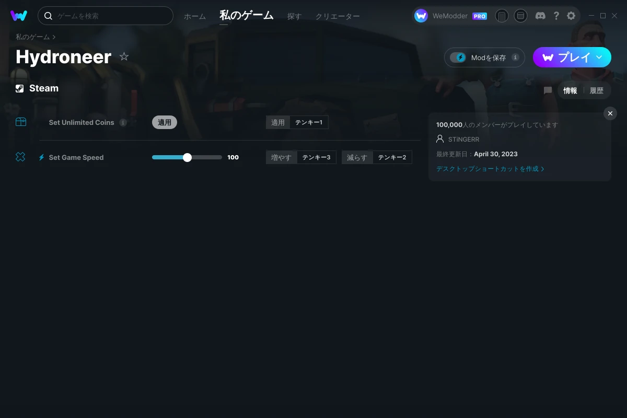Minimize the WeMod window
The width and height of the screenshot is (627, 418).
(x=591, y=16)
